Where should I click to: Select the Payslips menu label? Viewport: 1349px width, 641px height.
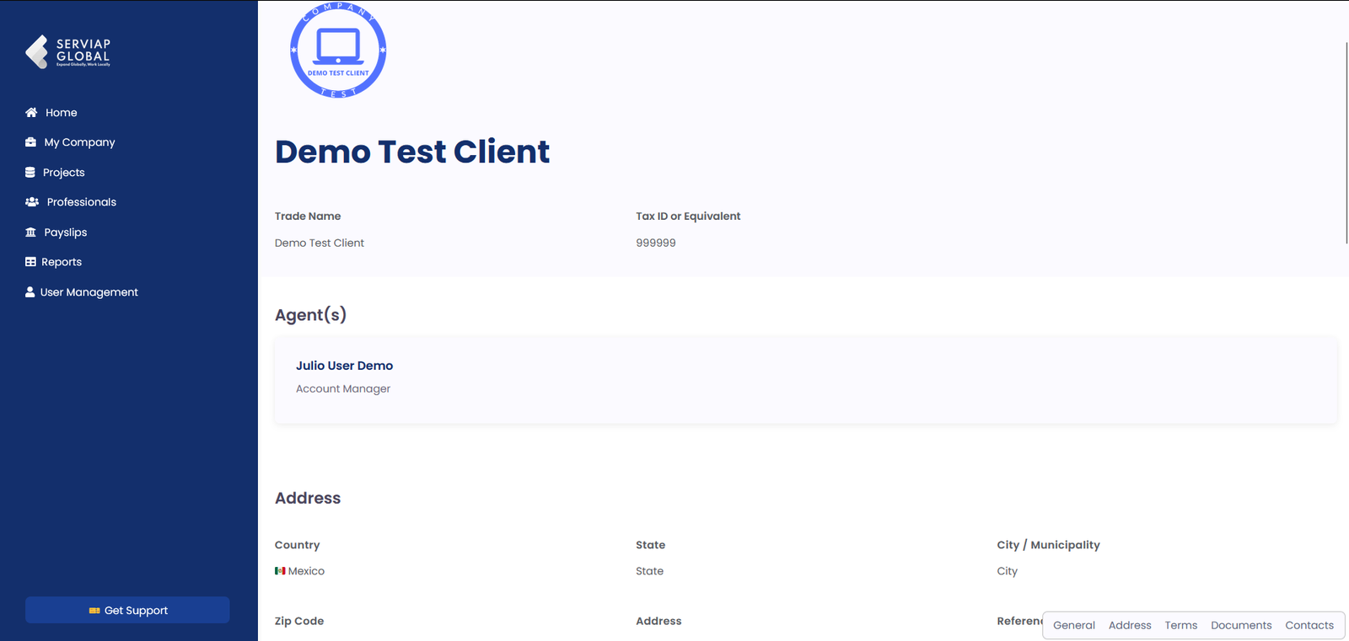[66, 232]
